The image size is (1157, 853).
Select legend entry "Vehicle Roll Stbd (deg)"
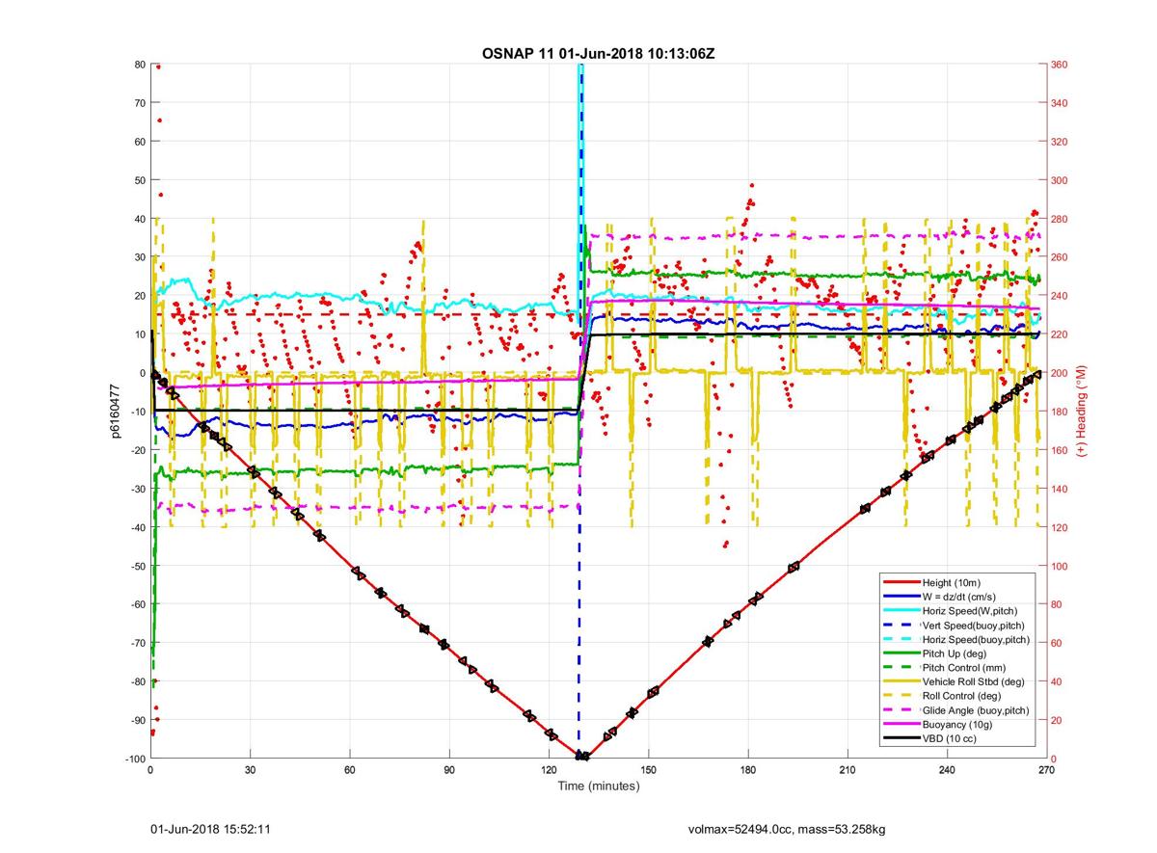975,681
